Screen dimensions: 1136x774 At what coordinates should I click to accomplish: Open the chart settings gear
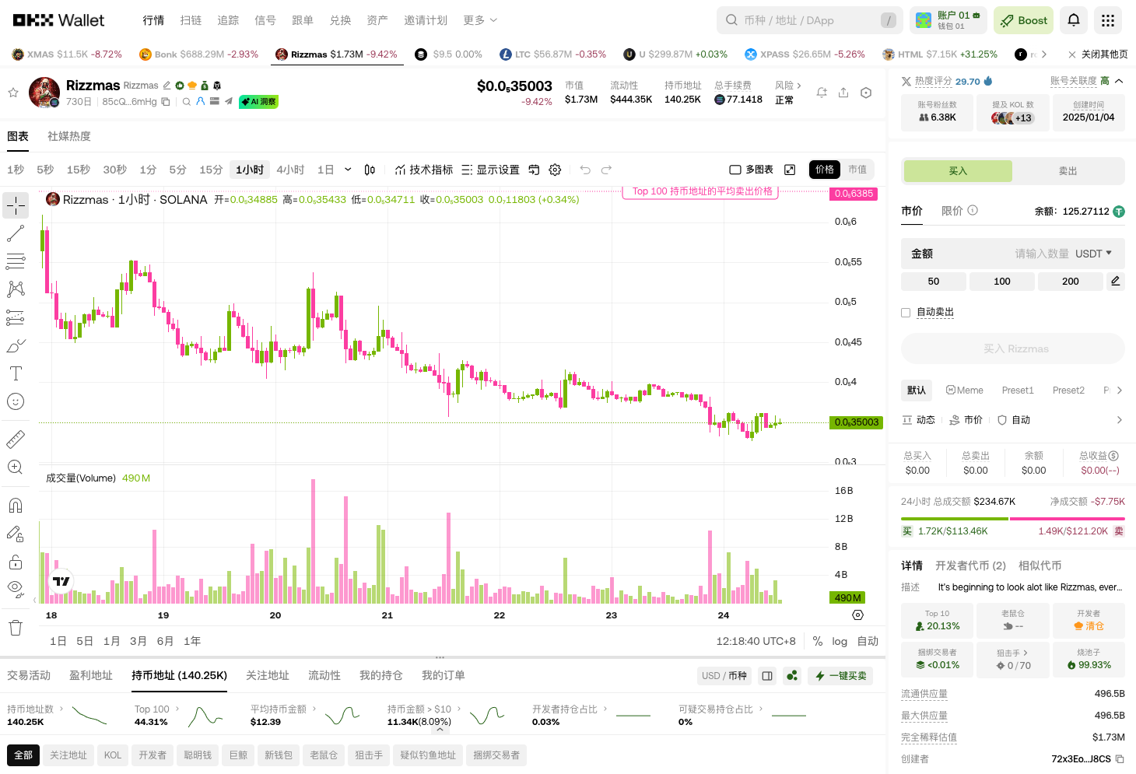(555, 170)
